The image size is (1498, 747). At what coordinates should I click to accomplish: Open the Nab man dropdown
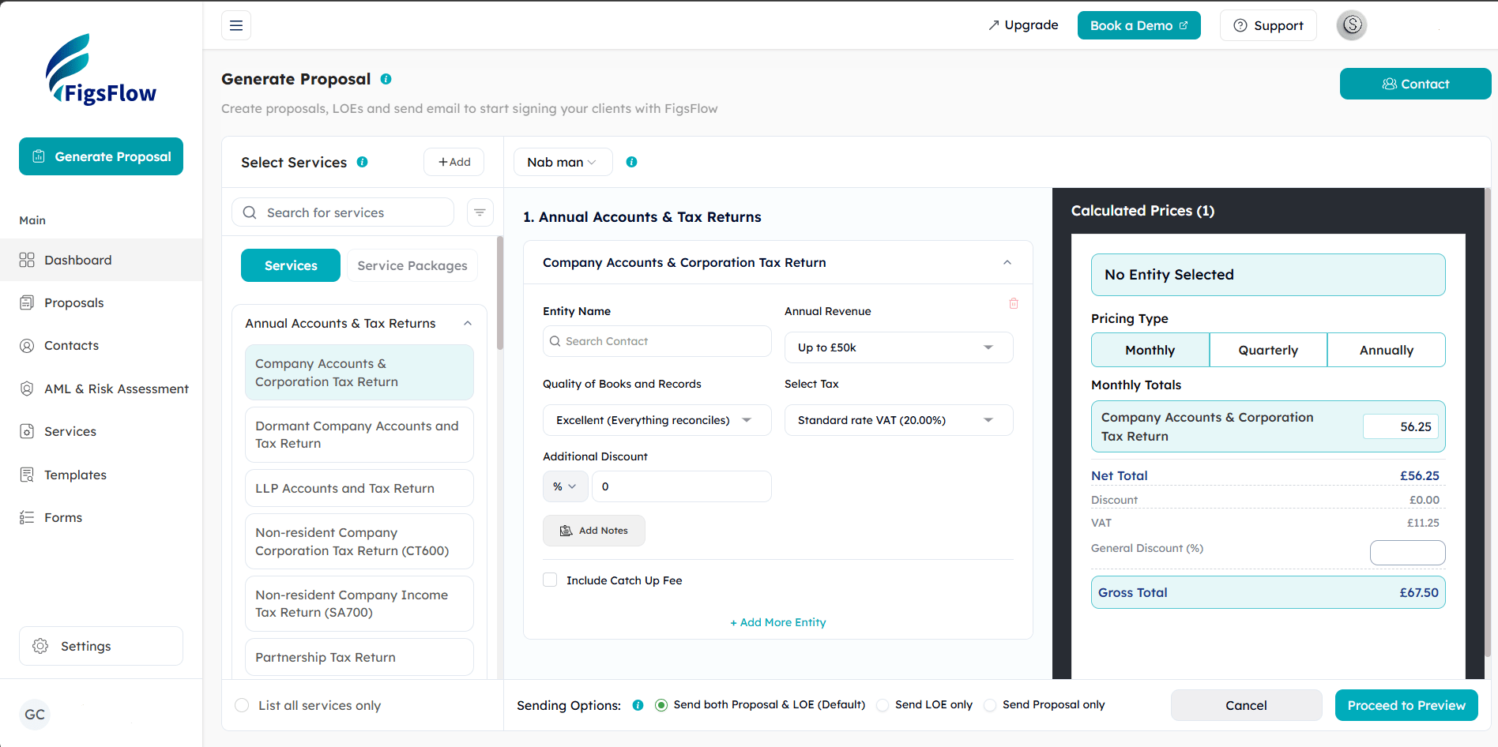(563, 162)
